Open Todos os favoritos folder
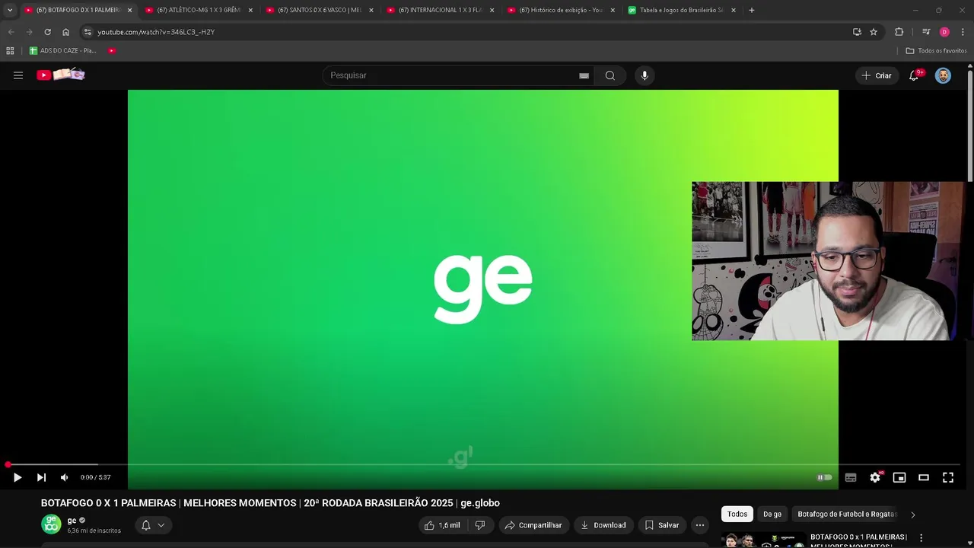This screenshot has height=548, width=974. [936, 51]
